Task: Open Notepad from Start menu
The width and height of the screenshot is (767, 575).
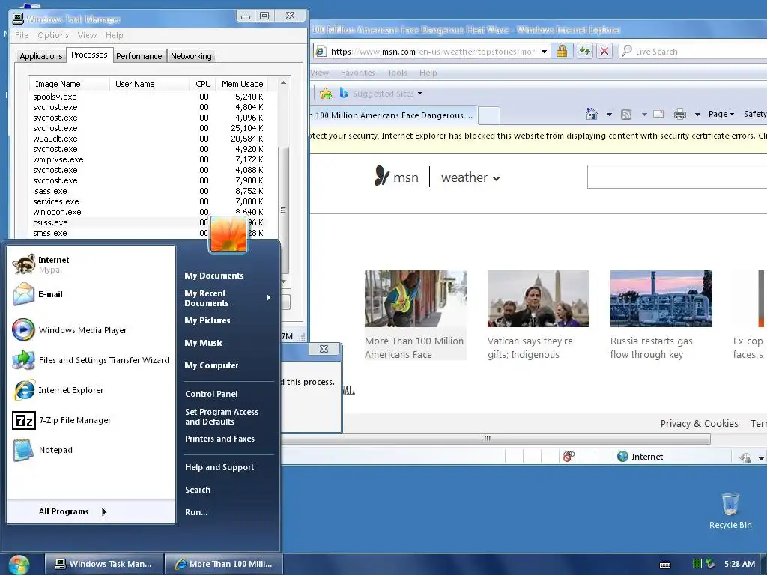Action: 91,450
